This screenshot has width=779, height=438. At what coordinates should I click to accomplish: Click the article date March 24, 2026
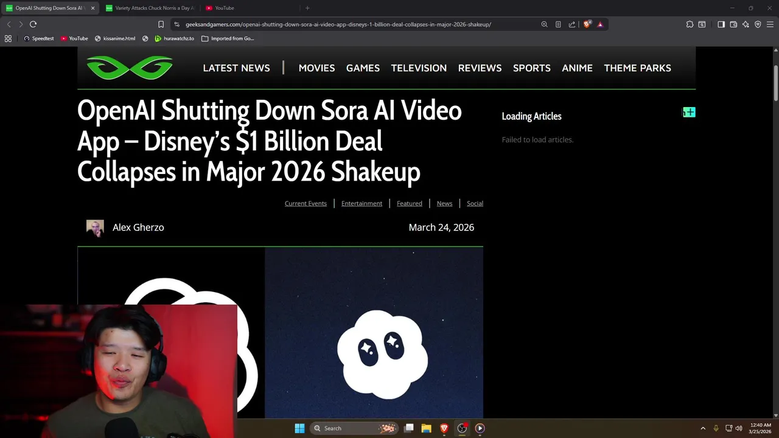click(441, 228)
